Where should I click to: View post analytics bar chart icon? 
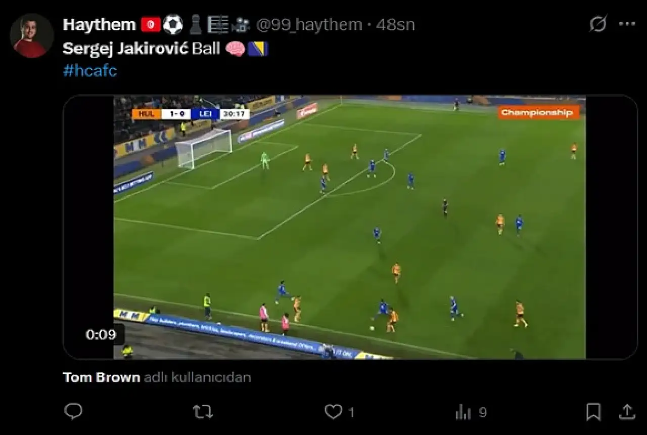coord(463,413)
